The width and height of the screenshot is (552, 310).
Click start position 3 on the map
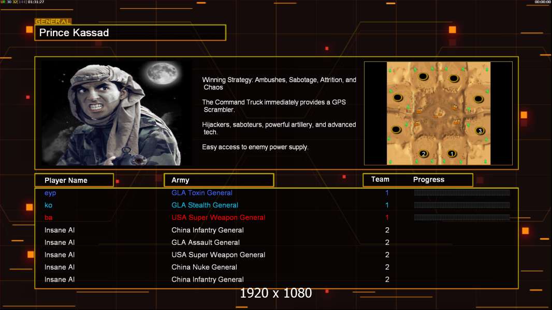tap(480, 131)
